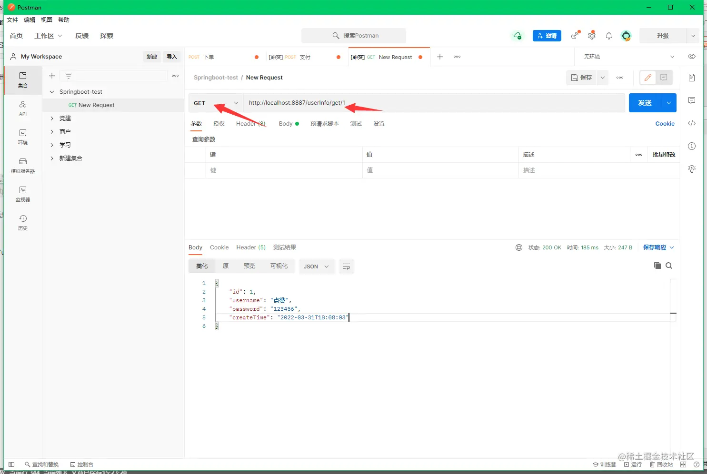Open the Upgrade button dropdown arrow
The width and height of the screenshot is (707, 474).
[693, 36]
